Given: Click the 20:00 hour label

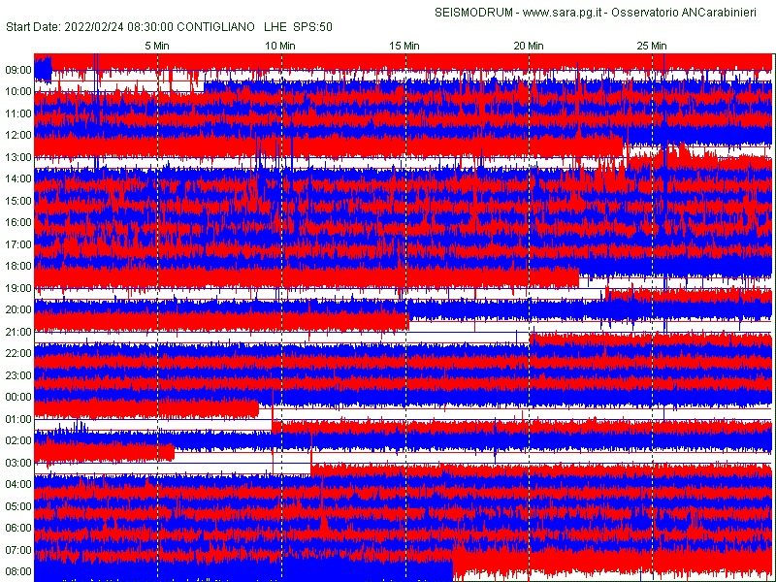Looking at the screenshot, I should 17,309.
